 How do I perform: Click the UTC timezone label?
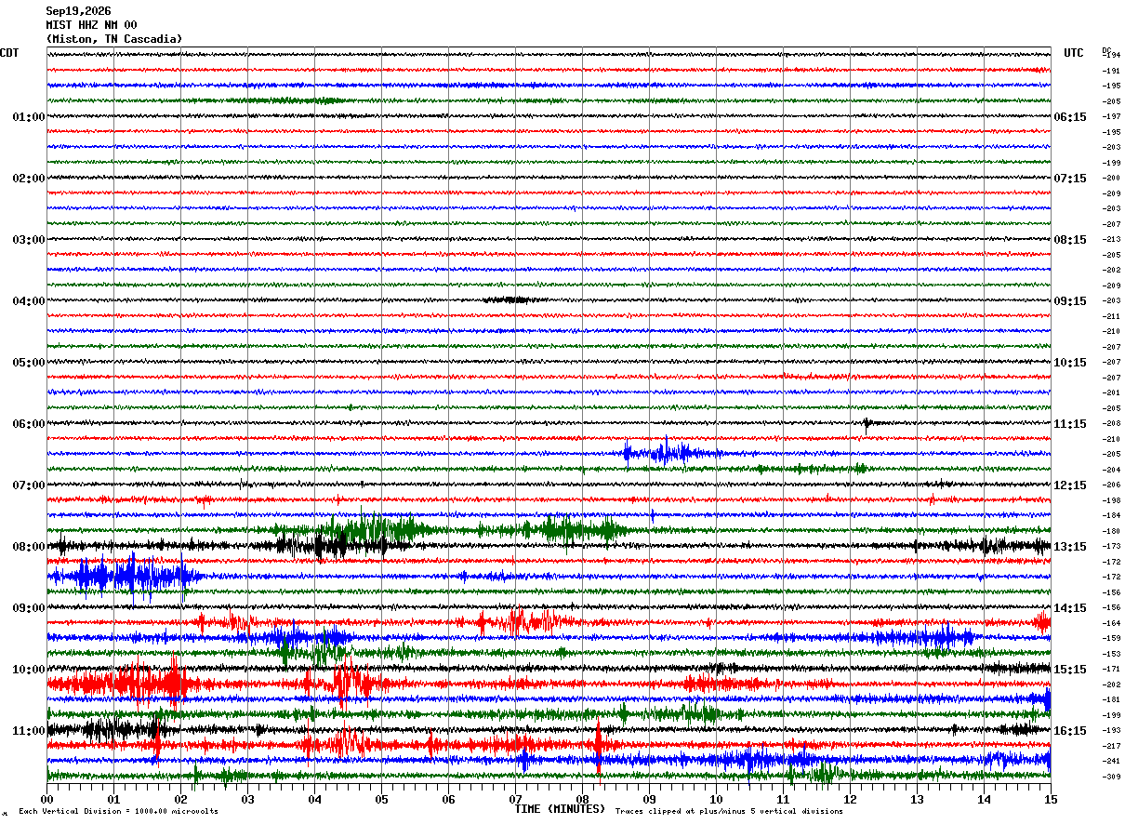pyautogui.click(x=1074, y=53)
